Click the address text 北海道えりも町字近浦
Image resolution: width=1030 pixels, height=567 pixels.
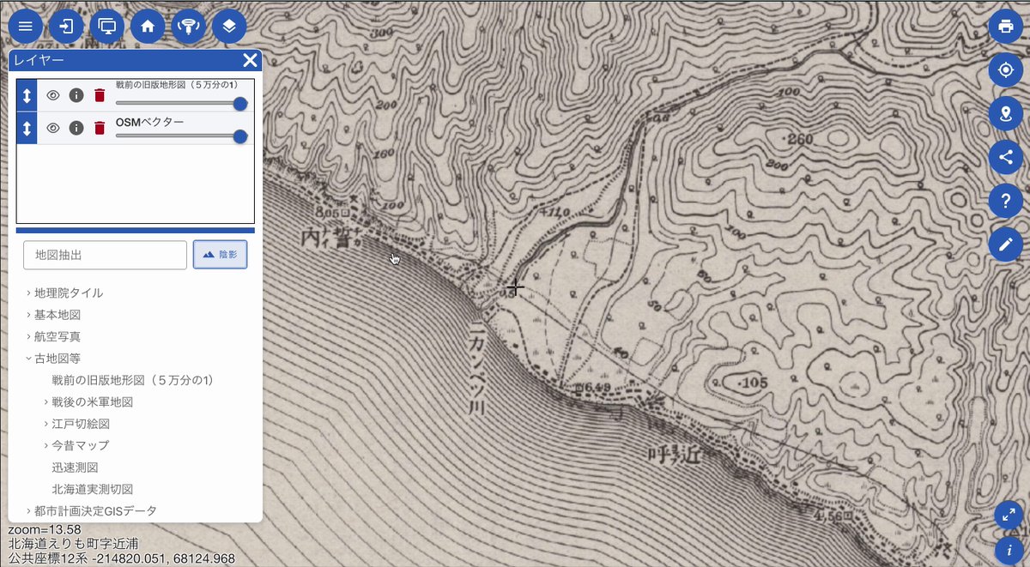pyautogui.click(x=73, y=544)
